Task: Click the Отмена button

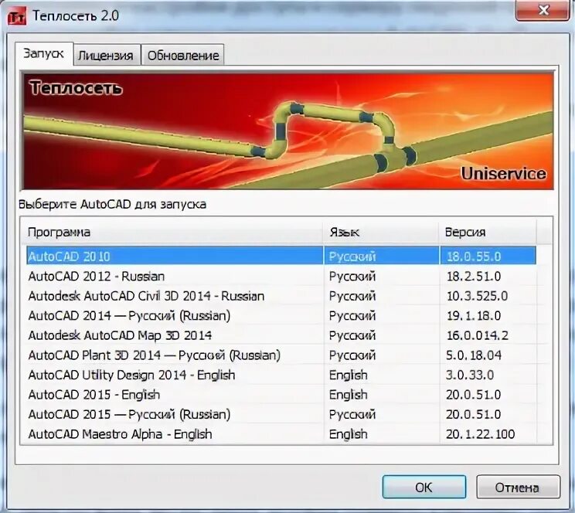Action: coord(518,487)
